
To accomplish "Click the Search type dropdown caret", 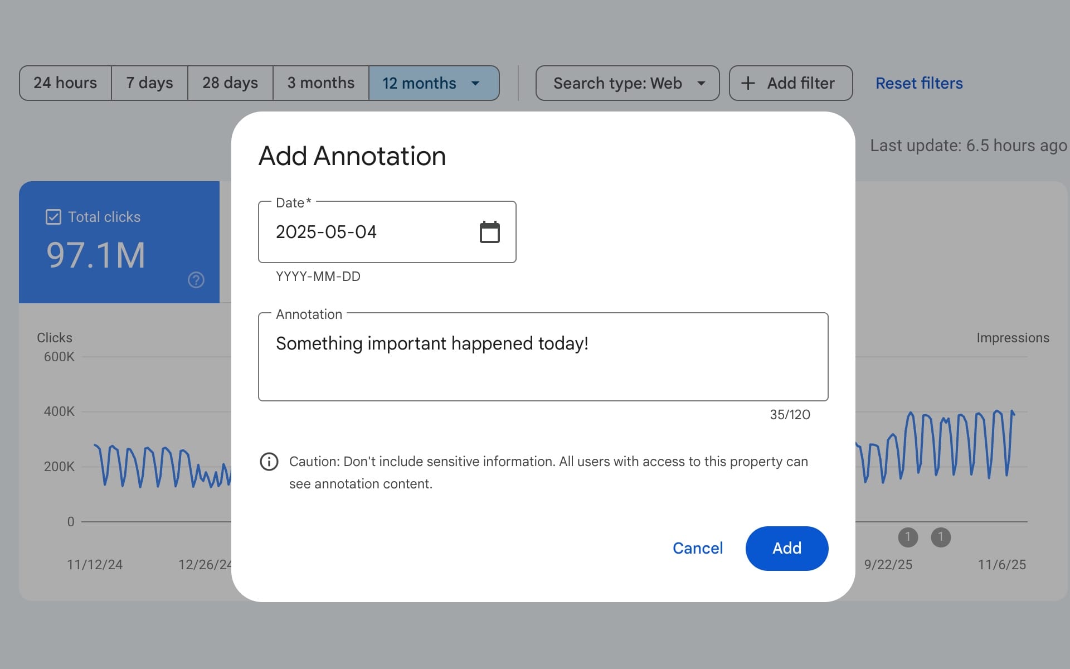I will point(702,83).
